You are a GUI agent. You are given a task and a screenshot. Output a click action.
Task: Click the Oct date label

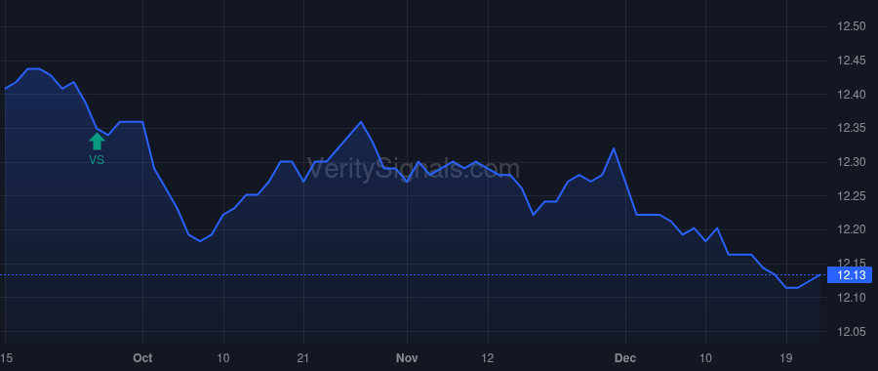point(143,358)
